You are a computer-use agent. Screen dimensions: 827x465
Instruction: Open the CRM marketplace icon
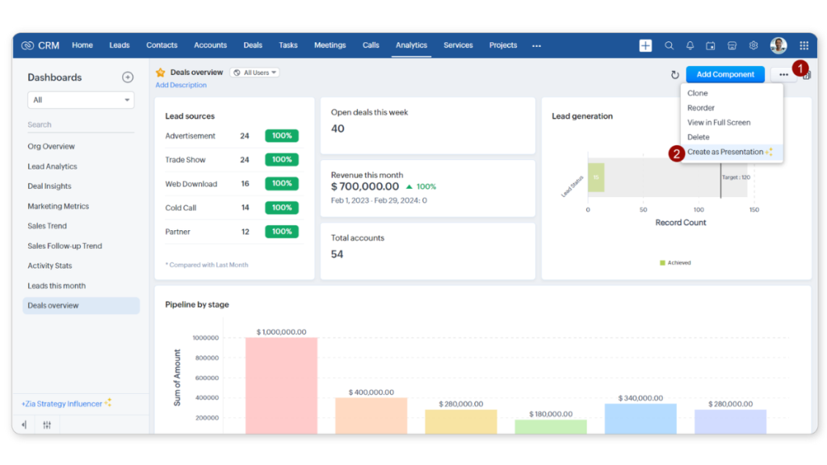coord(733,45)
